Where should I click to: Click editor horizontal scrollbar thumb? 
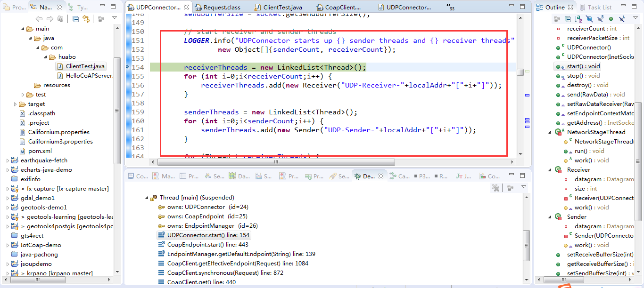point(276,161)
